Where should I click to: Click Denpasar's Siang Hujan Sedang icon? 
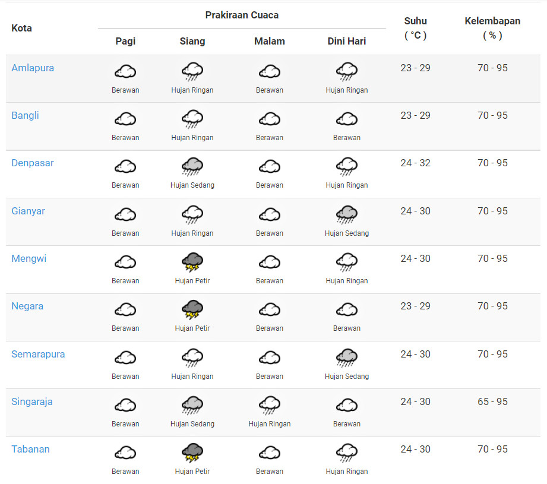(192, 167)
